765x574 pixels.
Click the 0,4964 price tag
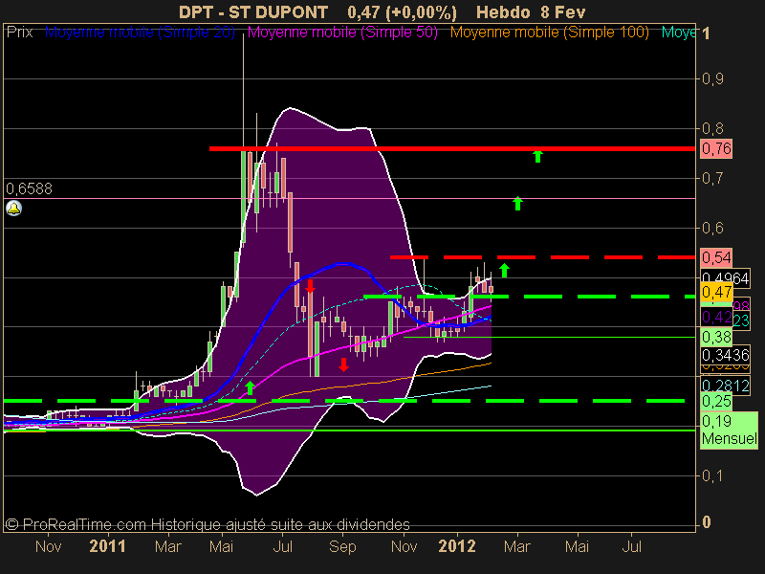click(725, 278)
